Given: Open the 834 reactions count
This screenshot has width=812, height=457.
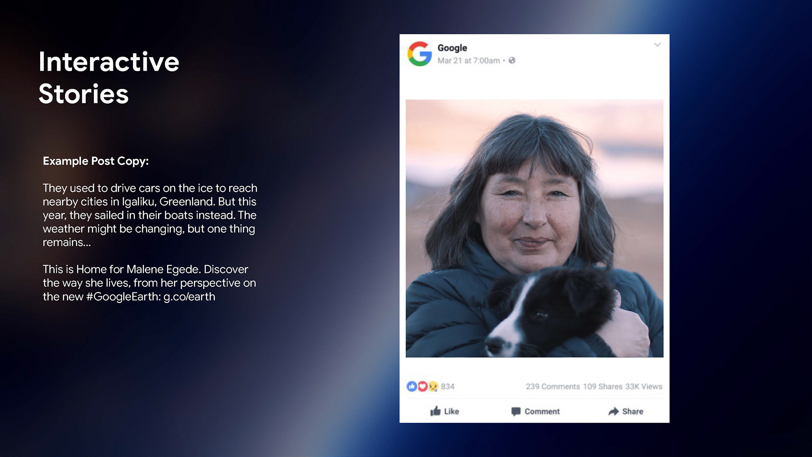Looking at the screenshot, I should (447, 386).
